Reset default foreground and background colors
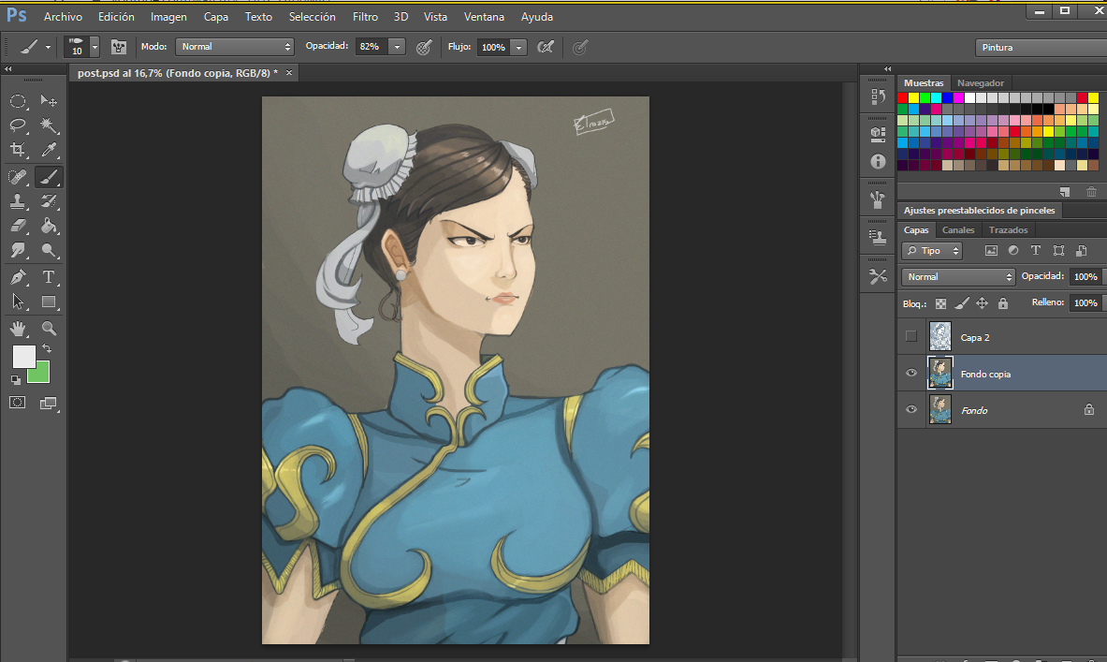The width and height of the screenshot is (1107, 662). click(16, 380)
